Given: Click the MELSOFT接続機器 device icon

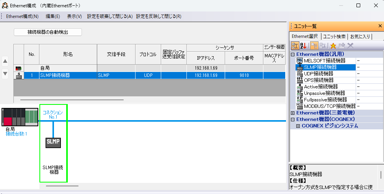Looking at the screenshot, I should 300,60.
